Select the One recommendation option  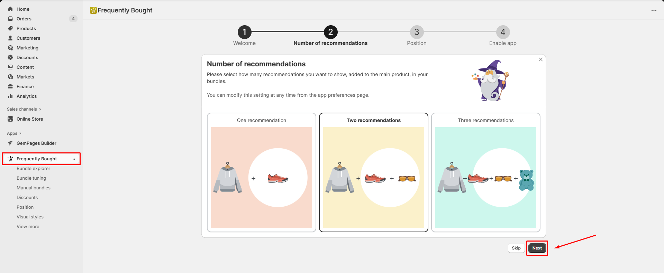point(261,172)
